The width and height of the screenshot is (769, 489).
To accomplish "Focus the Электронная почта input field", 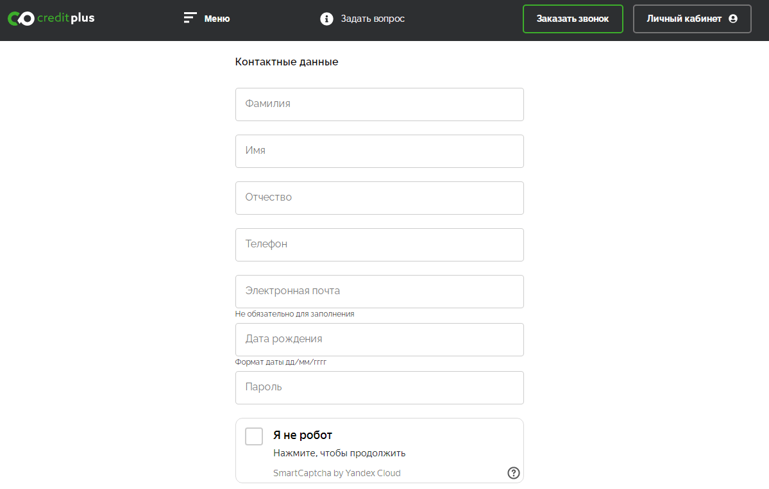I will tap(380, 292).
